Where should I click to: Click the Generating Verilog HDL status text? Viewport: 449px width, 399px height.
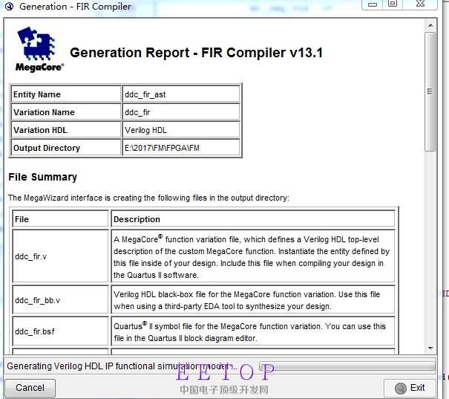click(122, 366)
